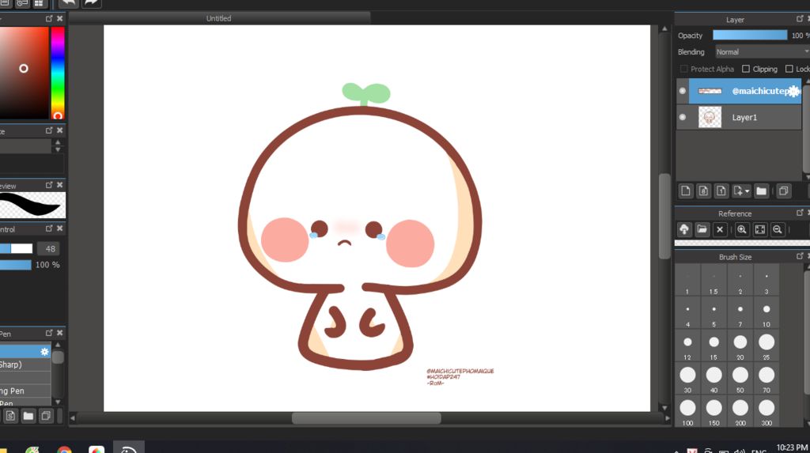This screenshot has height=453, width=810.
Task: Zoom out on the reference image
Action: pos(778,229)
